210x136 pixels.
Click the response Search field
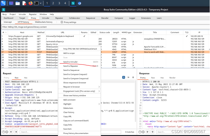[x=183, y=132]
